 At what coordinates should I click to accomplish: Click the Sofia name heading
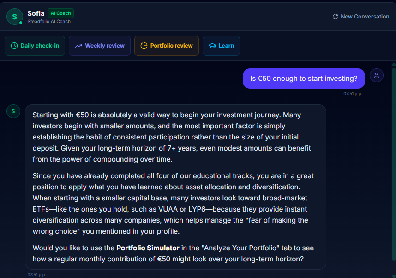[x=36, y=13]
